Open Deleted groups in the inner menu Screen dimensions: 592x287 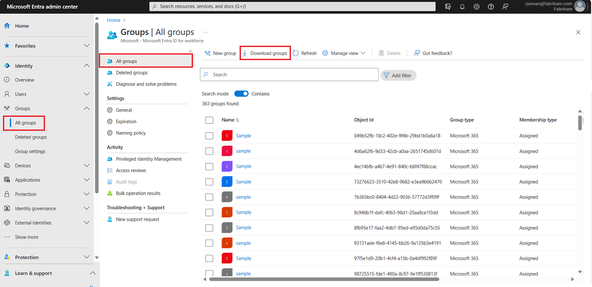coord(131,73)
